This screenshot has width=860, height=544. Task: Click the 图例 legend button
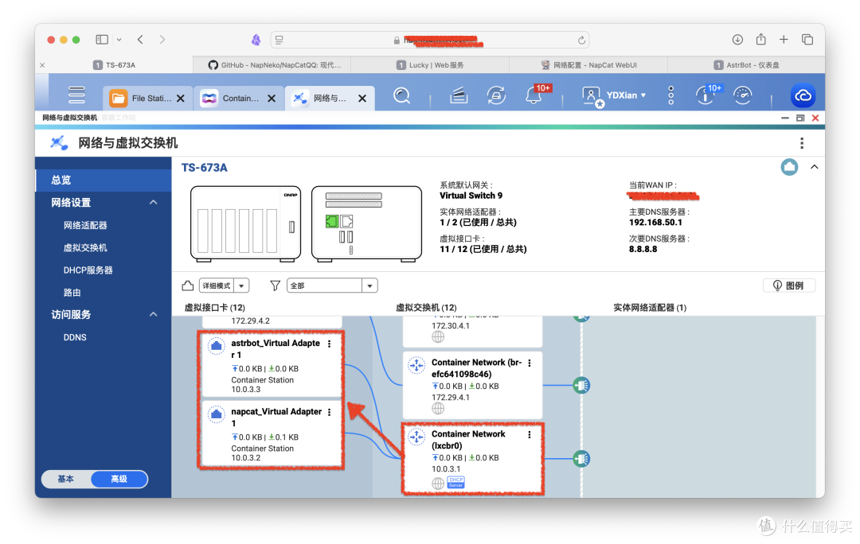[x=788, y=286]
